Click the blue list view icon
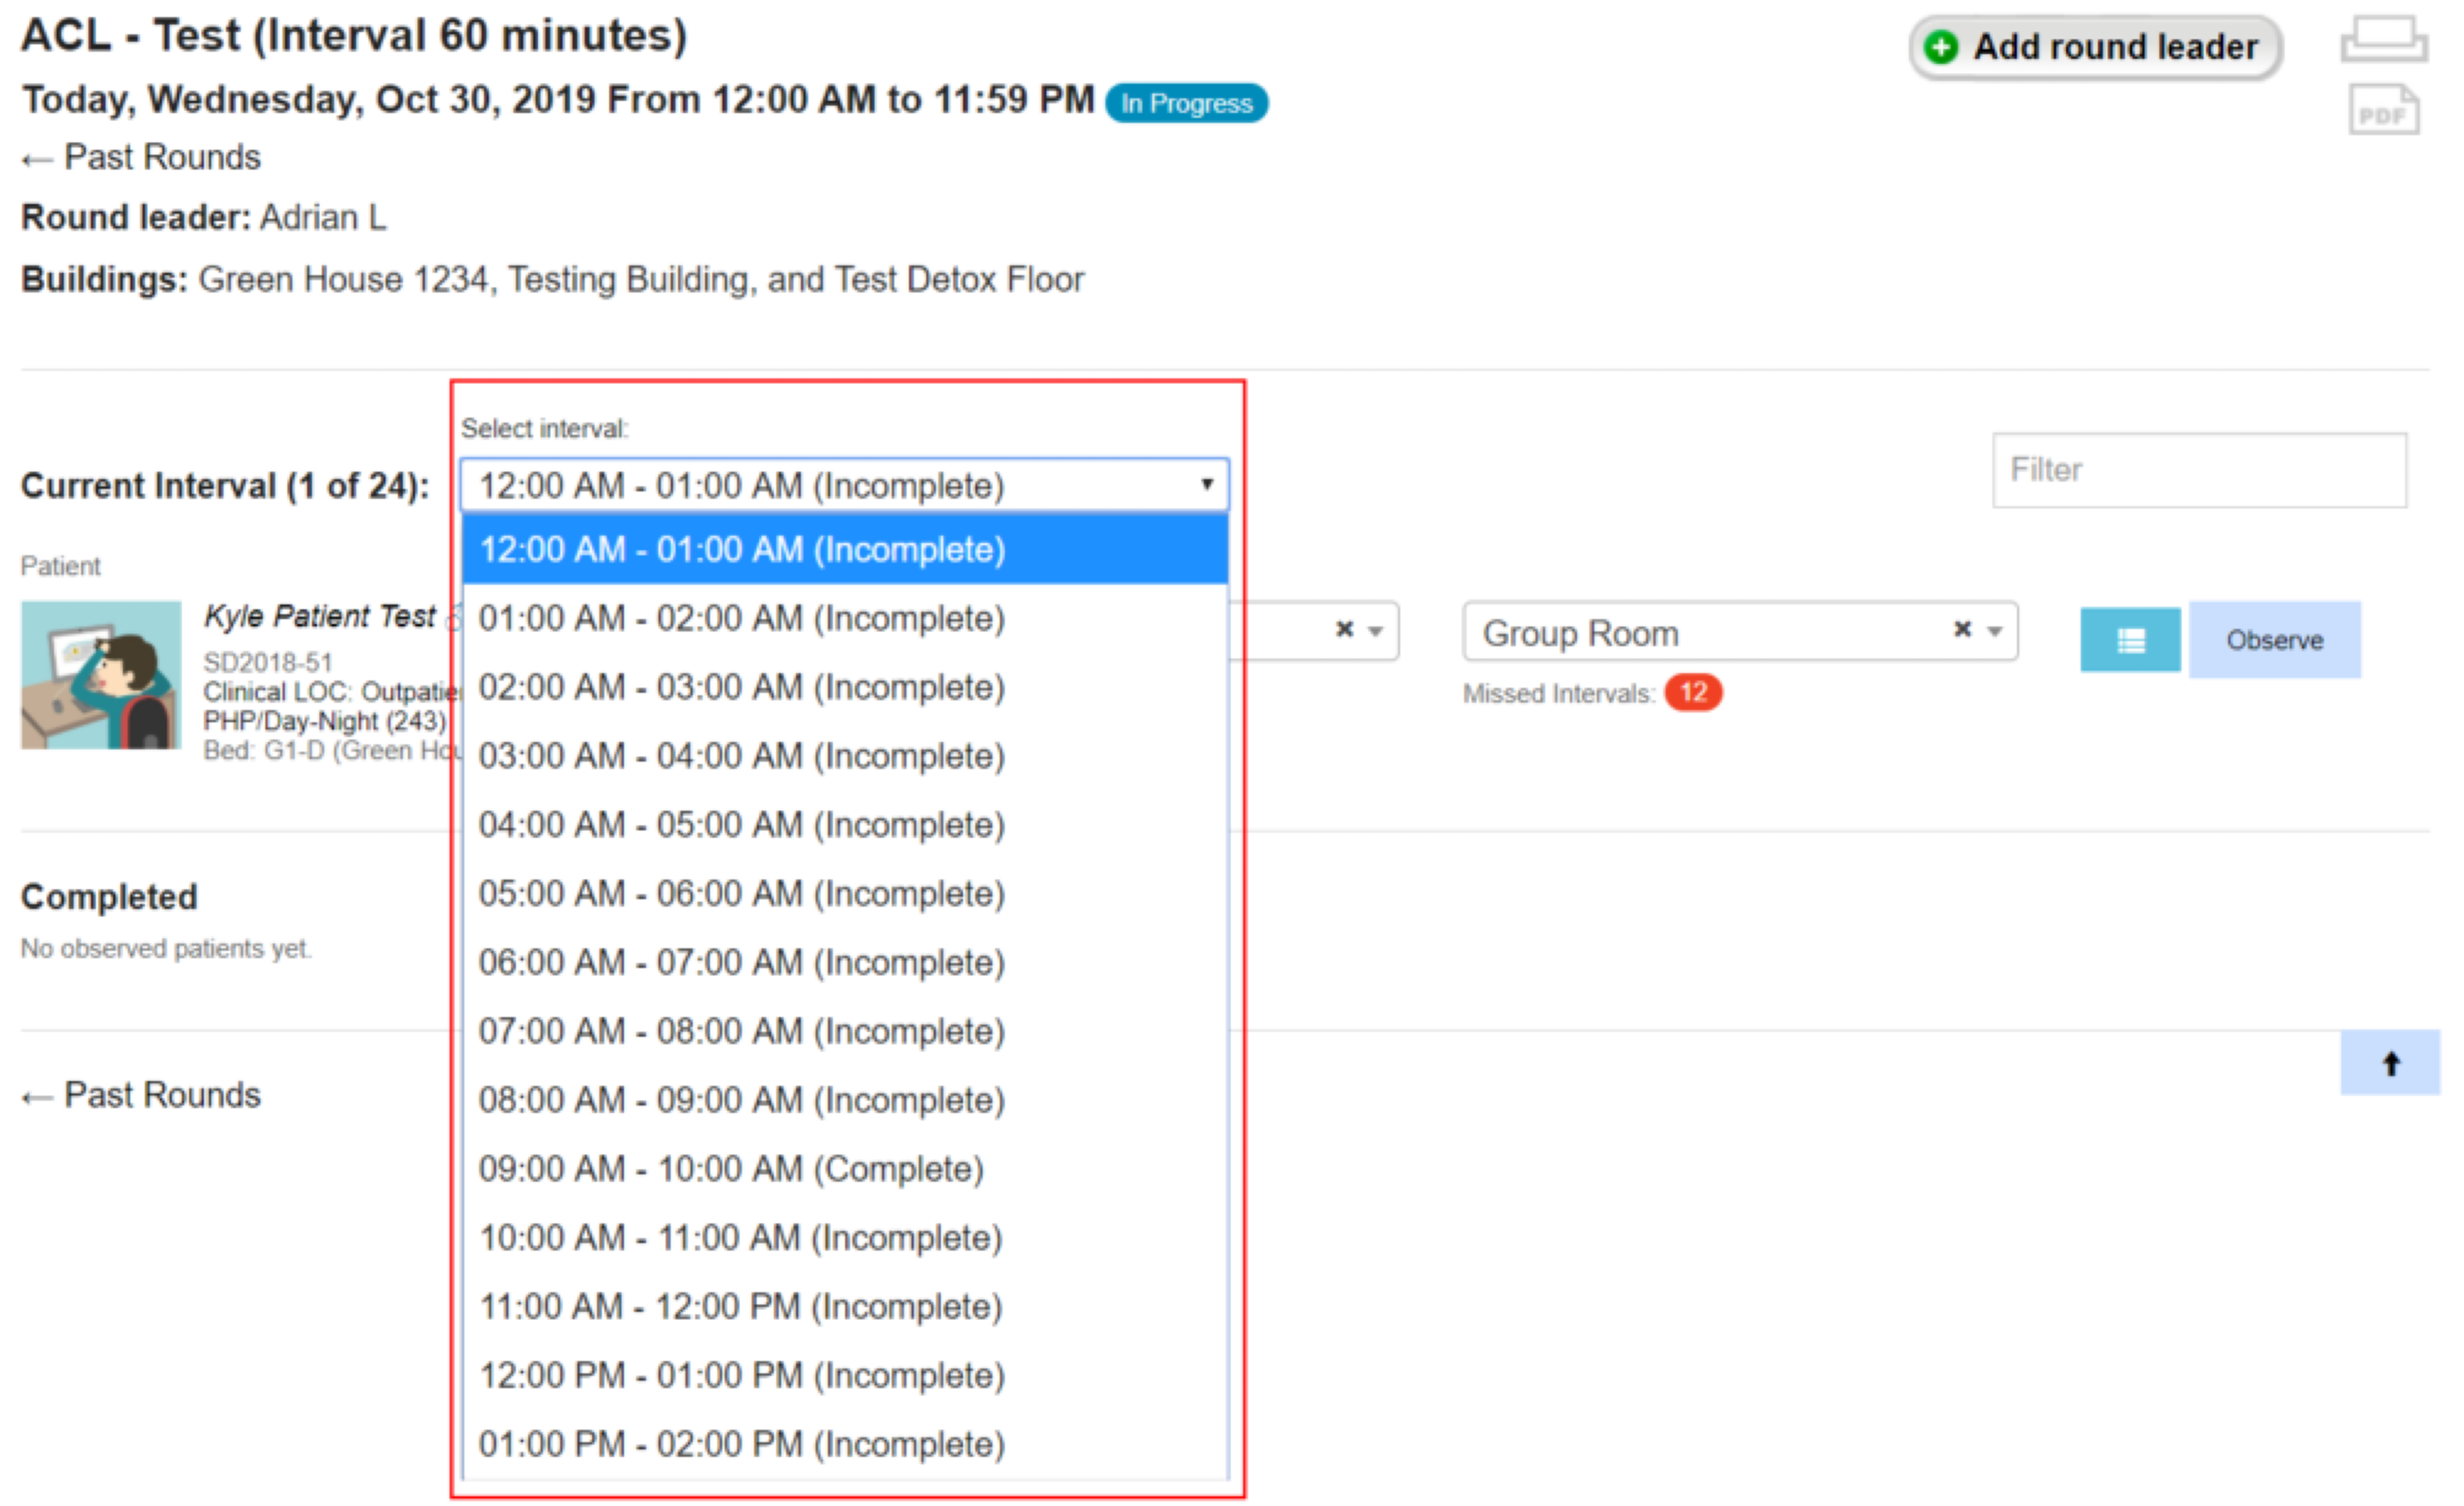Viewport: 2464px width, 1506px height. click(x=2129, y=640)
